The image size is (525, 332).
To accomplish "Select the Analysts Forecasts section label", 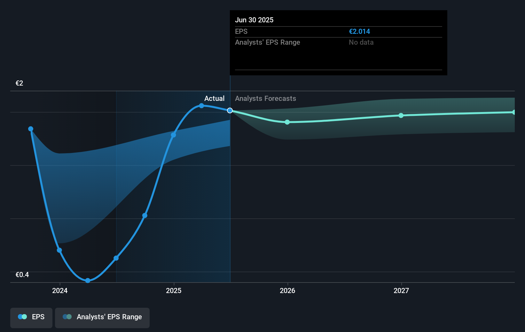I will click(265, 98).
